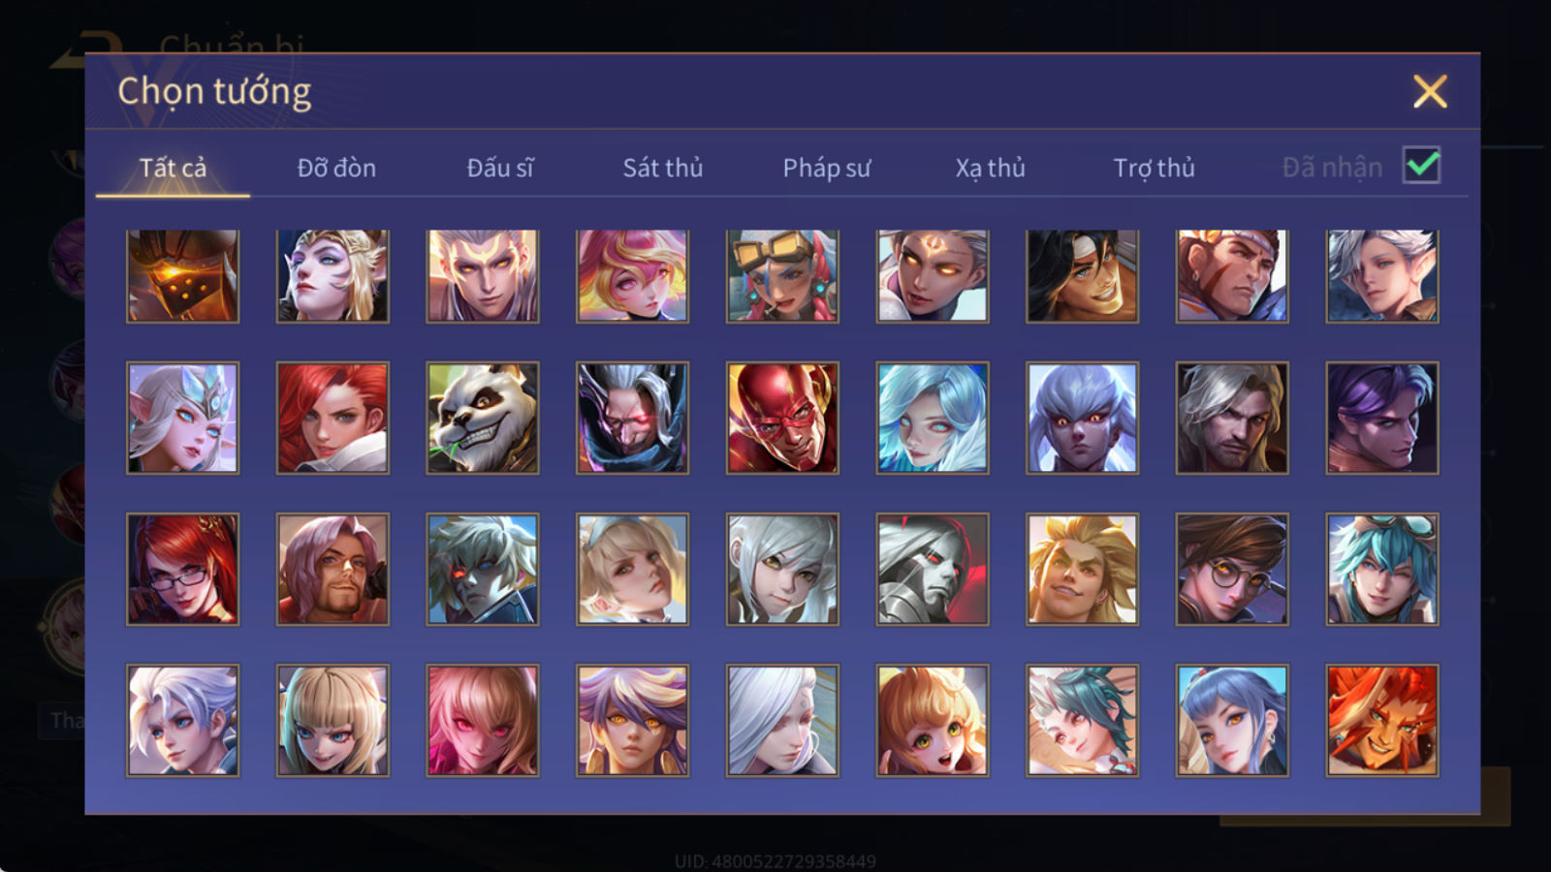Select the panda hero portrait
The image size is (1551, 872).
(483, 419)
